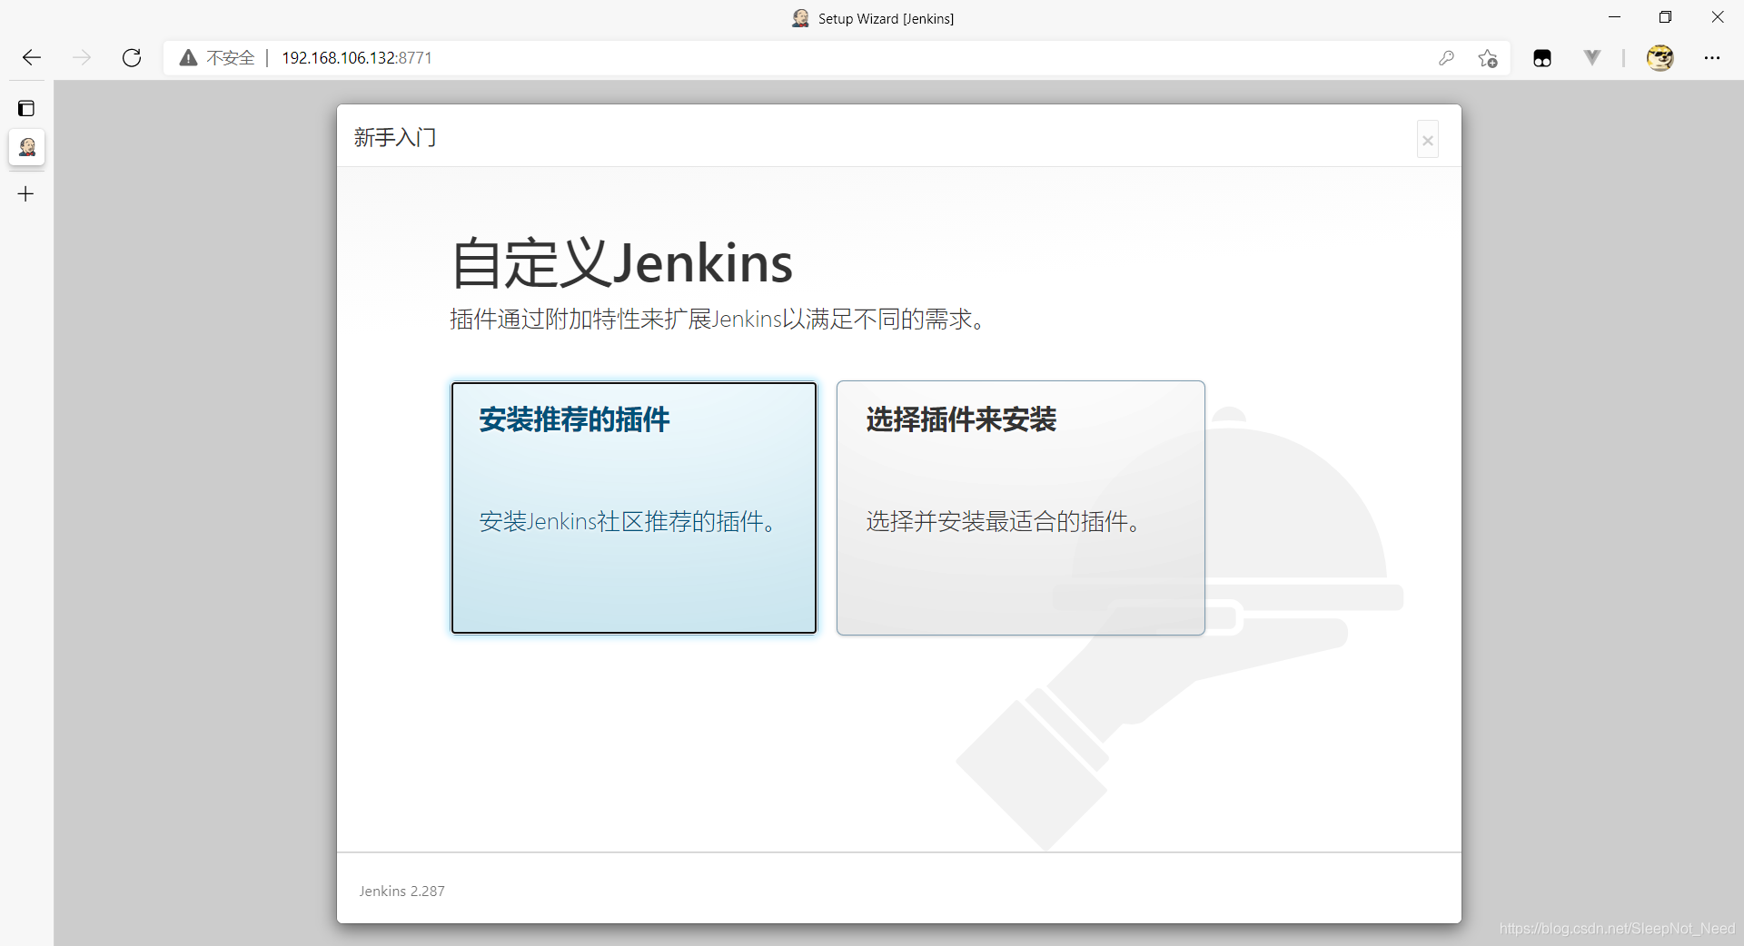
Task: Open the Tampermonkey extension icon
Action: (1542, 58)
